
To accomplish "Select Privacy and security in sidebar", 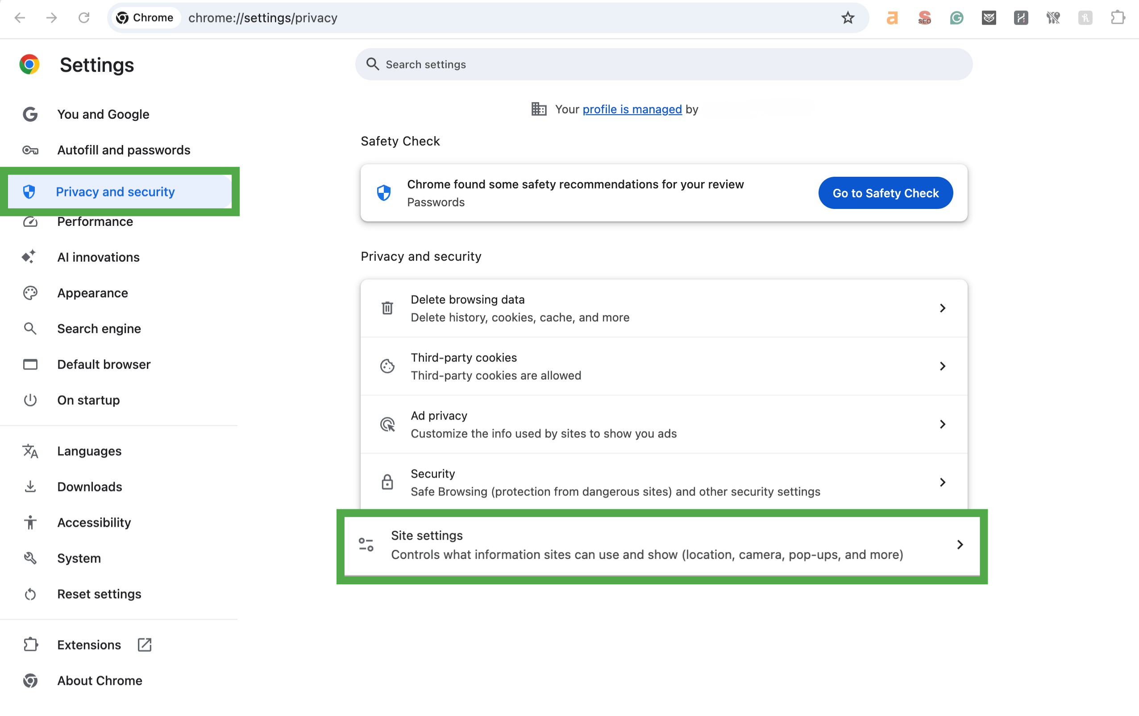I will click(119, 191).
